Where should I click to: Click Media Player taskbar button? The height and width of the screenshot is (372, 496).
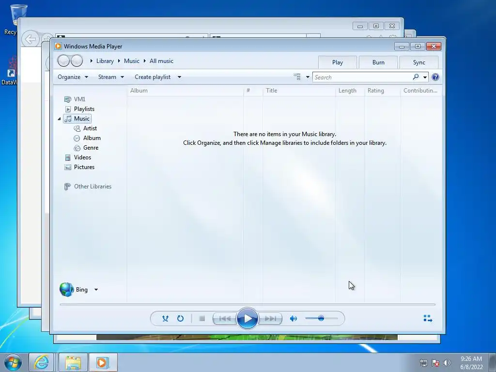(103, 362)
